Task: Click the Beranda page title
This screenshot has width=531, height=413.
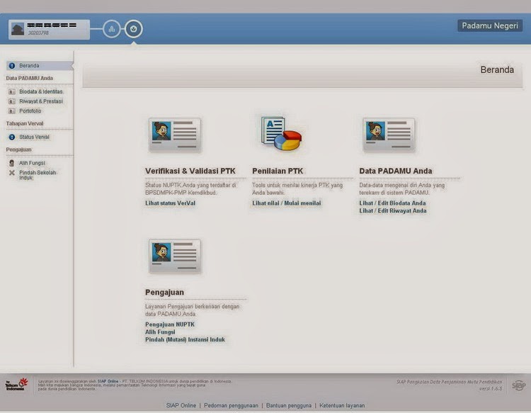Action: point(497,70)
